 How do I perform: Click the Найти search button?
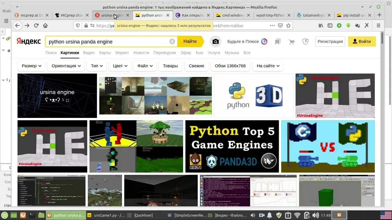pos(190,41)
